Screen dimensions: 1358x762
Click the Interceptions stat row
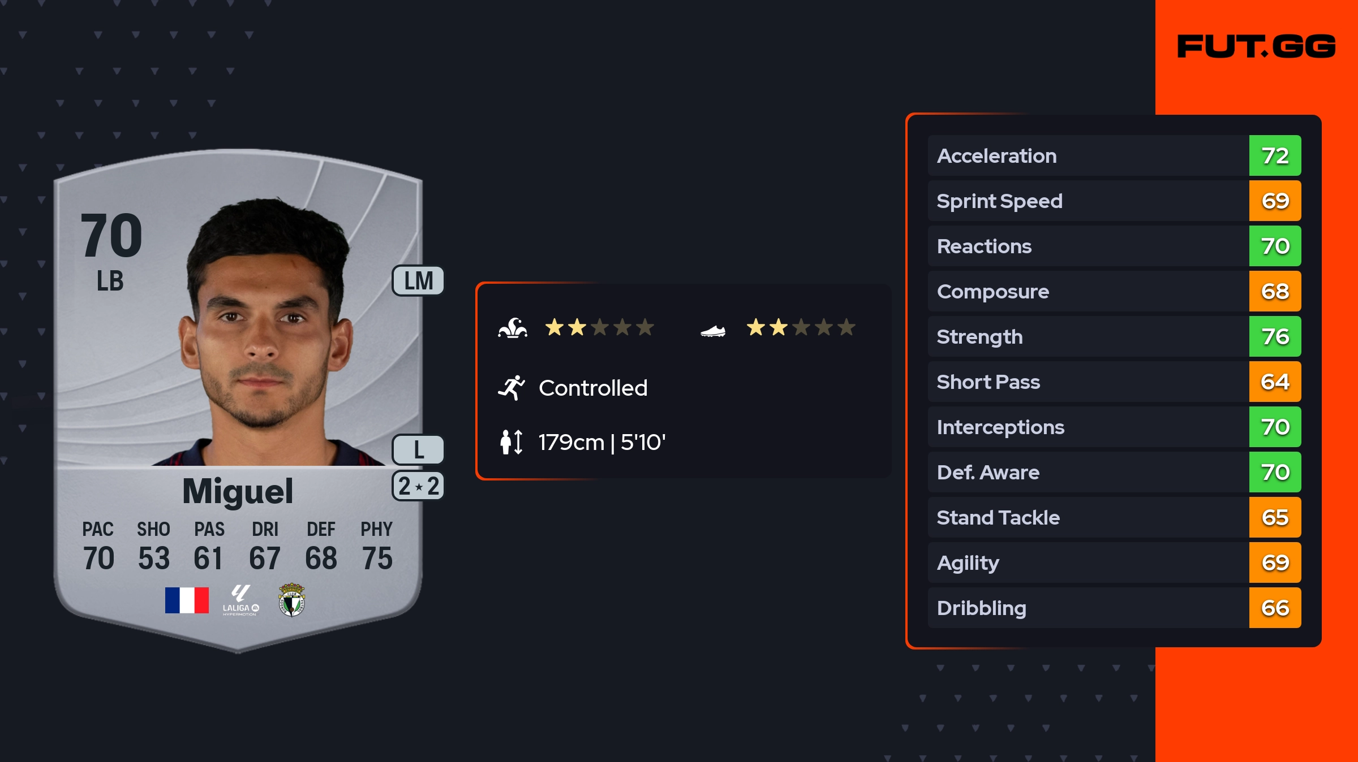1114,427
